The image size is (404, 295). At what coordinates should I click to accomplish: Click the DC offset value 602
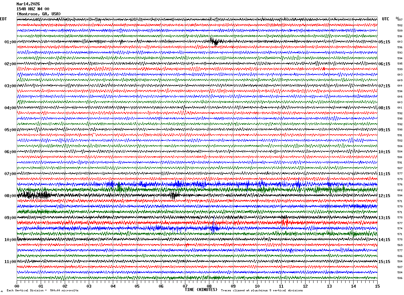pos(400,190)
